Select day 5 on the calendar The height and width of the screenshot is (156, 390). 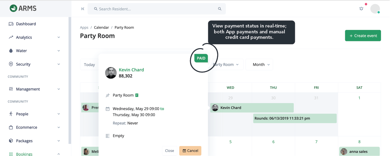[x=230, y=142]
